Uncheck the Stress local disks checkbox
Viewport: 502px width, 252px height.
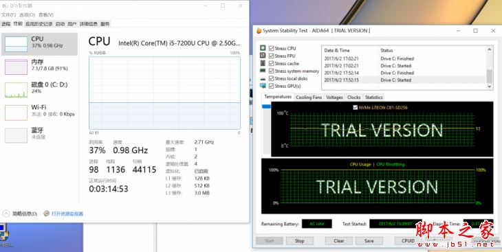coord(272,79)
